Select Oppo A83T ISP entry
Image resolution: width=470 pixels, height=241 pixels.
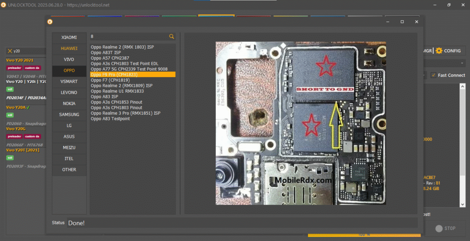133,52
